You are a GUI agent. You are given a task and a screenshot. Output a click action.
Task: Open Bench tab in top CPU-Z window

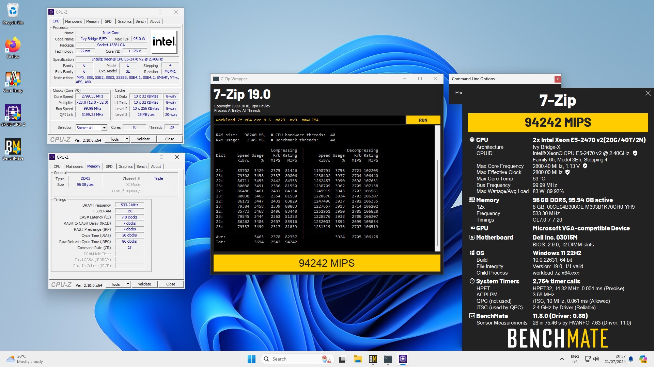(141, 21)
